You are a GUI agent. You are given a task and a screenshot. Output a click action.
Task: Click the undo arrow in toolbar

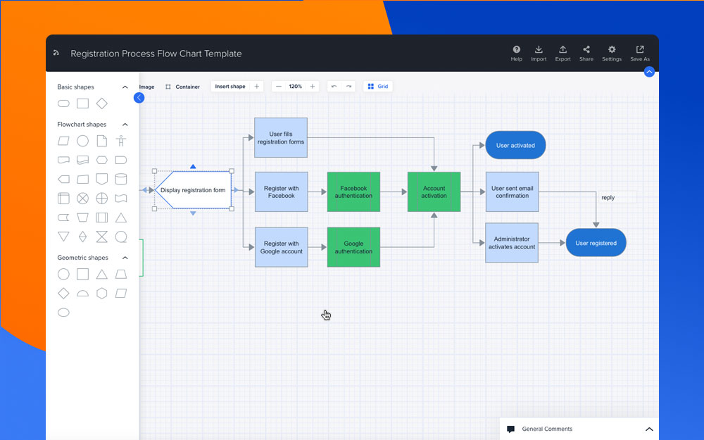coord(334,87)
